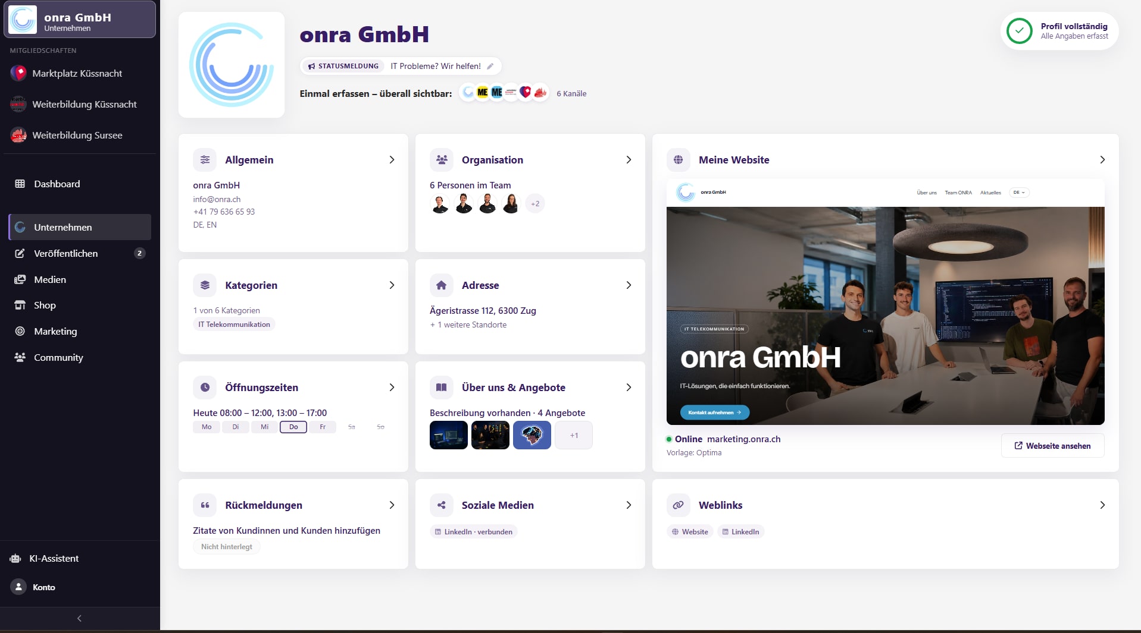Open the Meine Website card chevron
This screenshot has height=633, width=1141.
(x=1102, y=160)
